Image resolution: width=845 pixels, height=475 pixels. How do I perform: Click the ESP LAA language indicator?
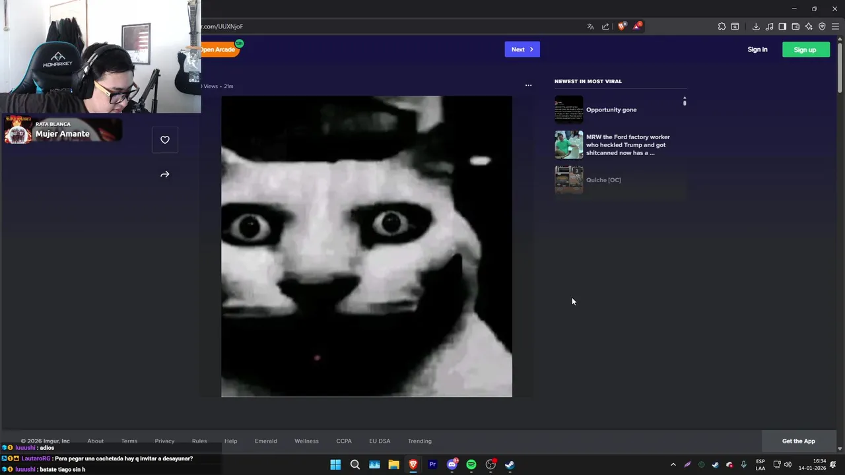pyautogui.click(x=760, y=464)
